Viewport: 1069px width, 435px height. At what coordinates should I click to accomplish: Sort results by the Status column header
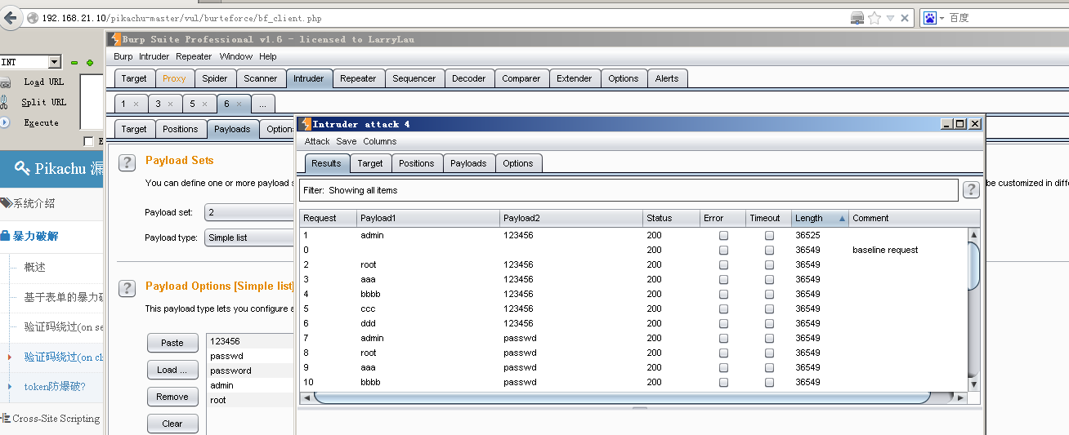pos(671,218)
